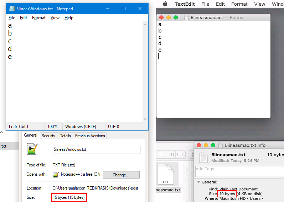Screen dimensions: 284x202
Task: Switch to the Security tab
Action: pos(48,136)
